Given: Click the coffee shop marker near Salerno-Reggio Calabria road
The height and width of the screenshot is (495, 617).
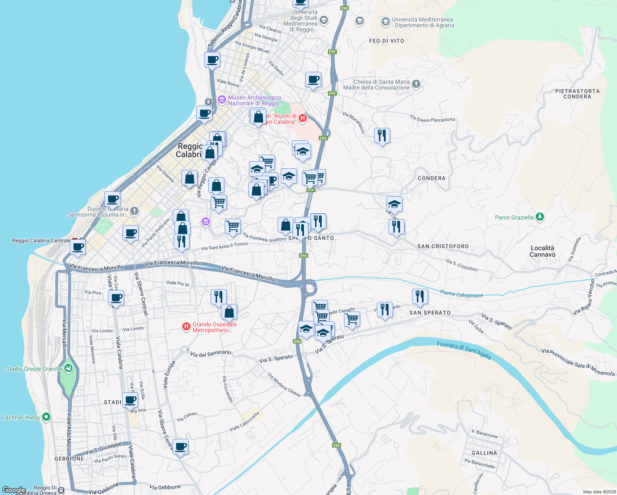Looking at the screenshot, I should (x=212, y=60).
